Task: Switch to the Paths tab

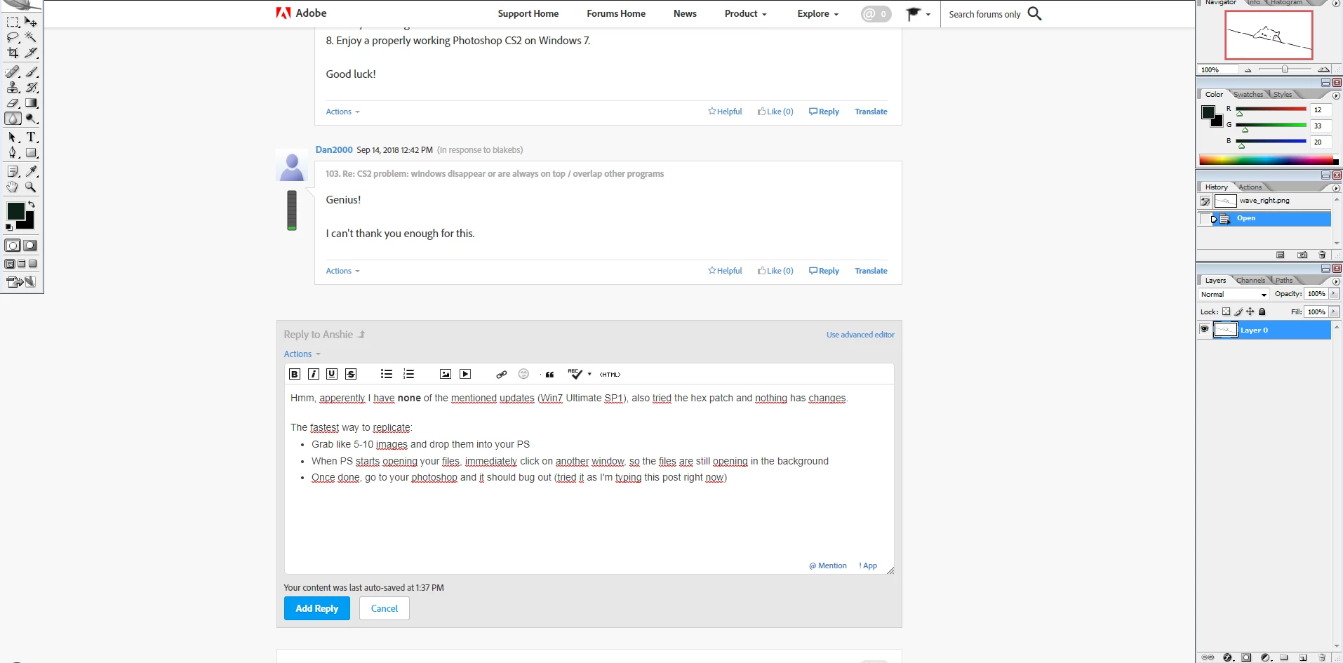Action: click(x=1284, y=281)
